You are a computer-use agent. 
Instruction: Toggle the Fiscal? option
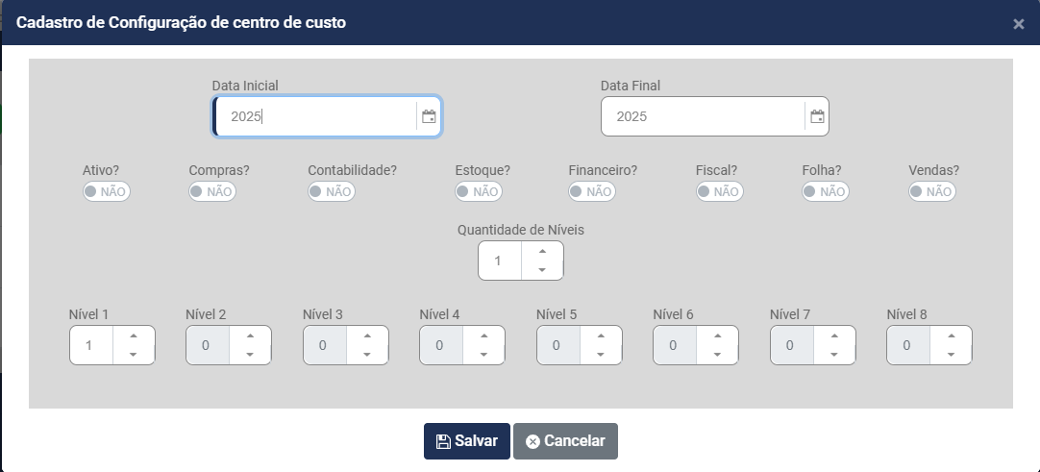pos(719,191)
